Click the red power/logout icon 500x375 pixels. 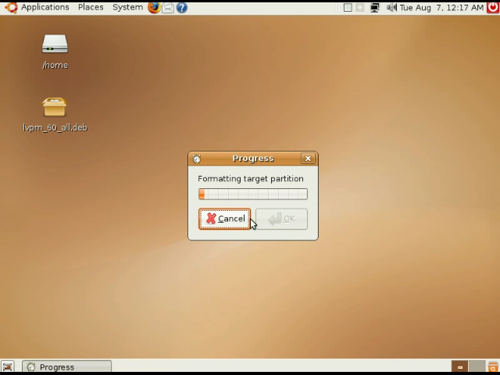(x=493, y=8)
